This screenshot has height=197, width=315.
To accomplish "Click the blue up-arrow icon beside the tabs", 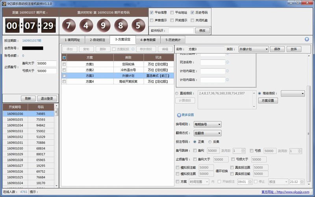I will click(307, 39).
